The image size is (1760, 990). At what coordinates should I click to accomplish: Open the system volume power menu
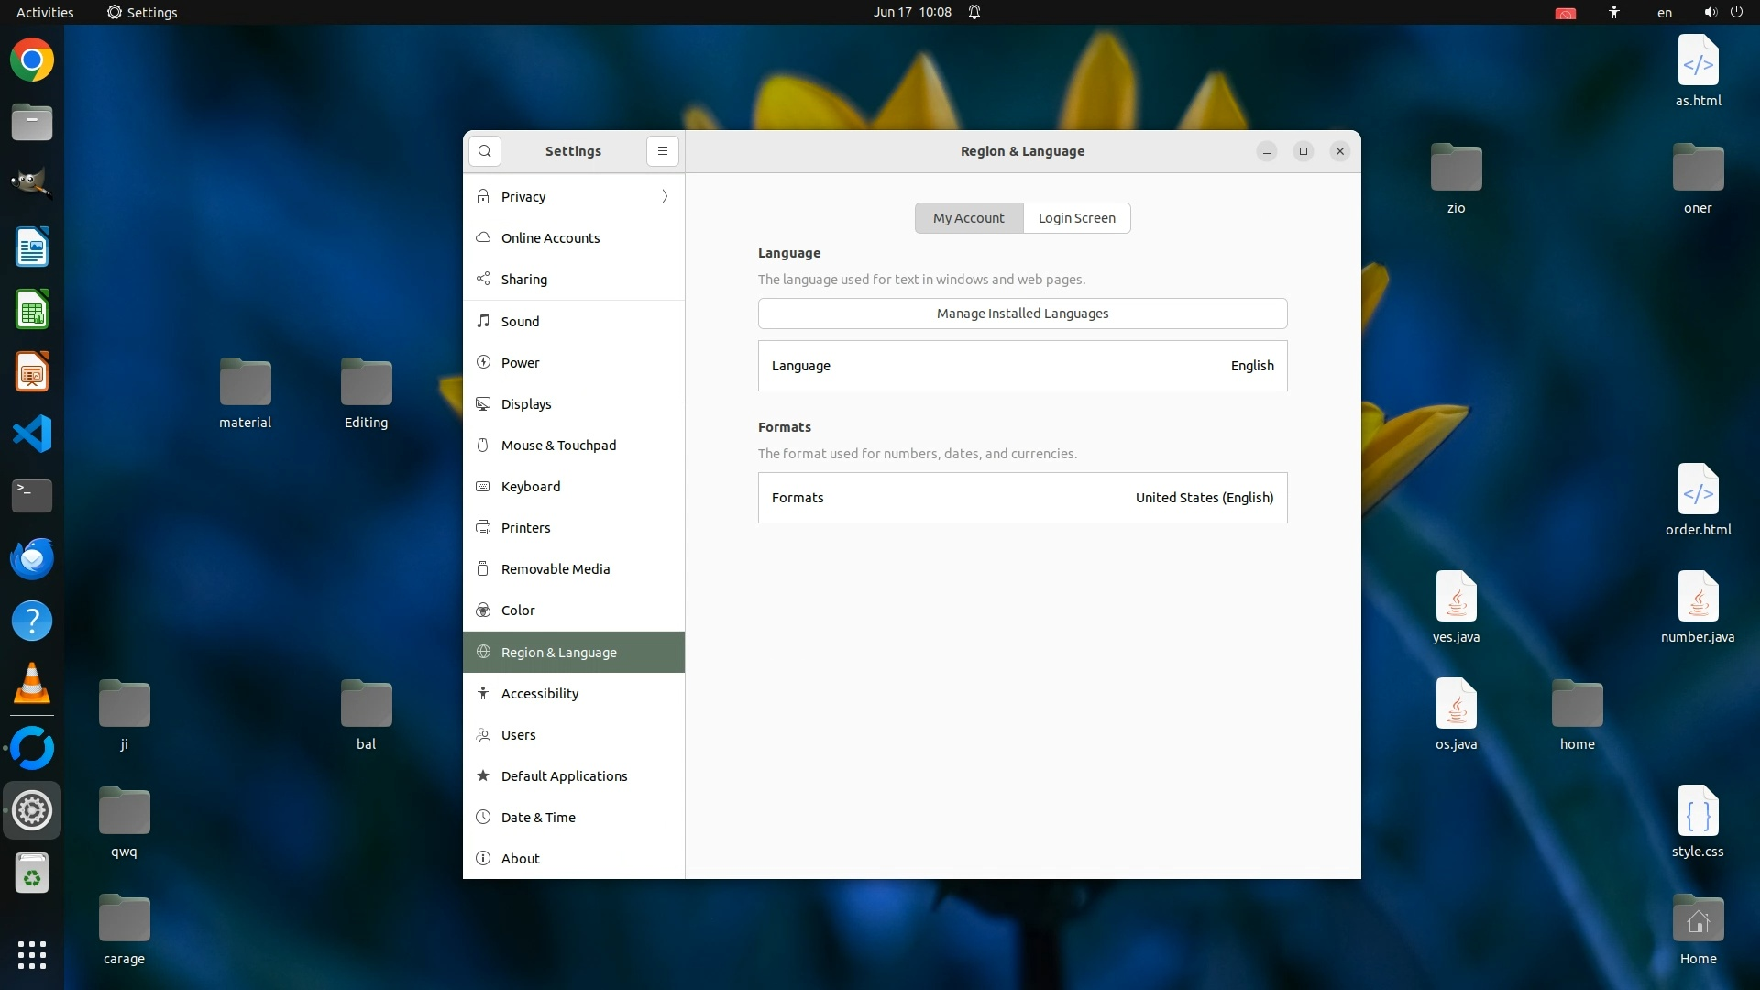pyautogui.click(x=1722, y=13)
